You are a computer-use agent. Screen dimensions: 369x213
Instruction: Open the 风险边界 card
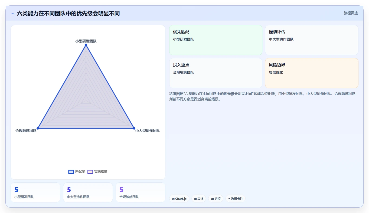click(312, 73)
